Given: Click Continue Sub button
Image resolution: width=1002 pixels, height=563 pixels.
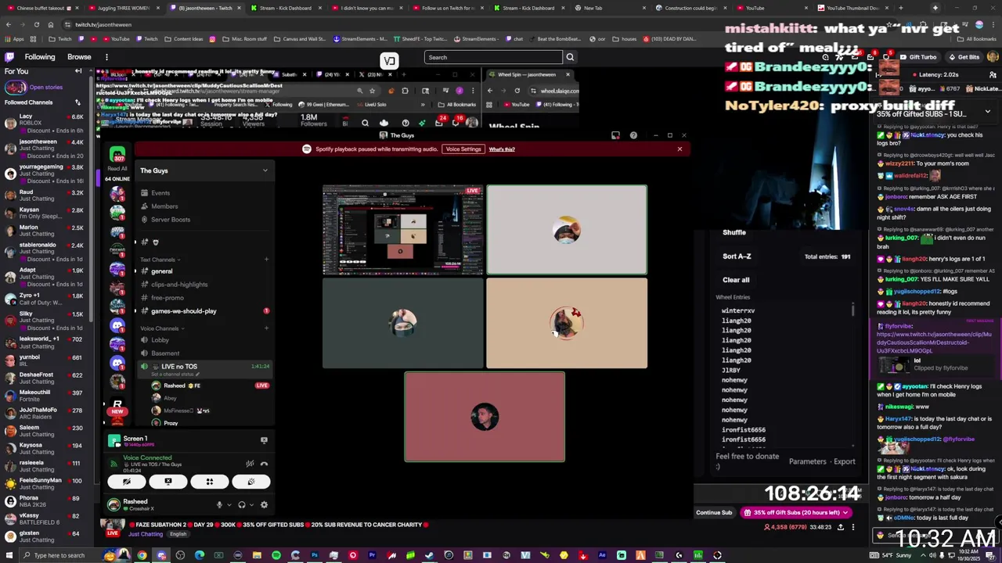Looking at the screenshot, I should click(x=714, y=513).
